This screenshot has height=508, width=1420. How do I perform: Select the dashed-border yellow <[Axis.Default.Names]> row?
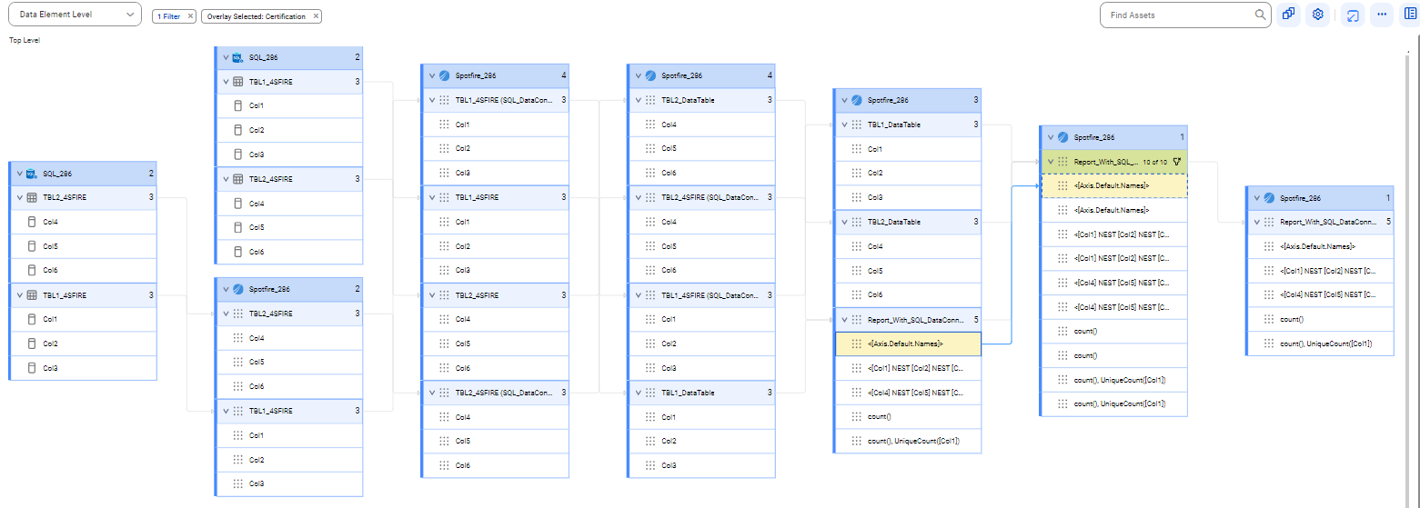click(x=1114, y=185)
